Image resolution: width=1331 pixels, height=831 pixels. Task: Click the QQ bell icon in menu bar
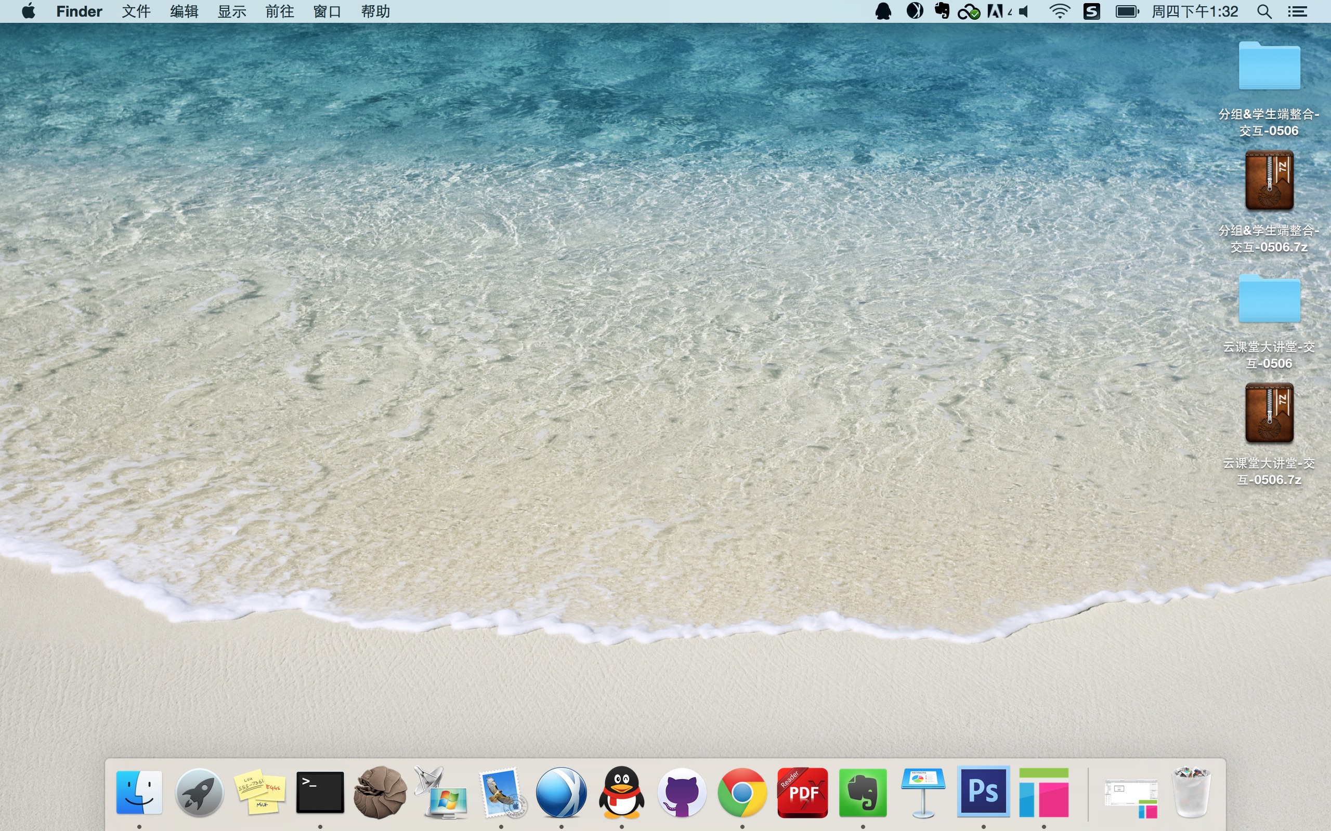point(883,11)
